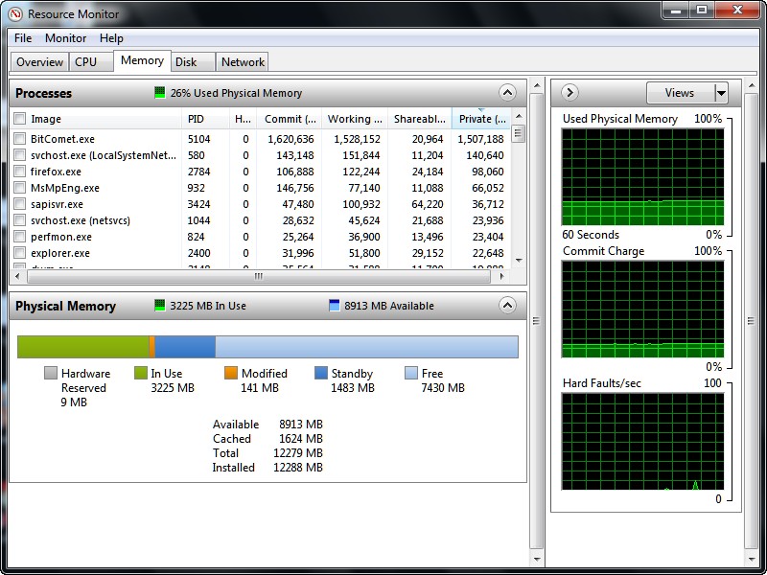Open the File menu
Viewport: 767px width, 575px height.
23,38
